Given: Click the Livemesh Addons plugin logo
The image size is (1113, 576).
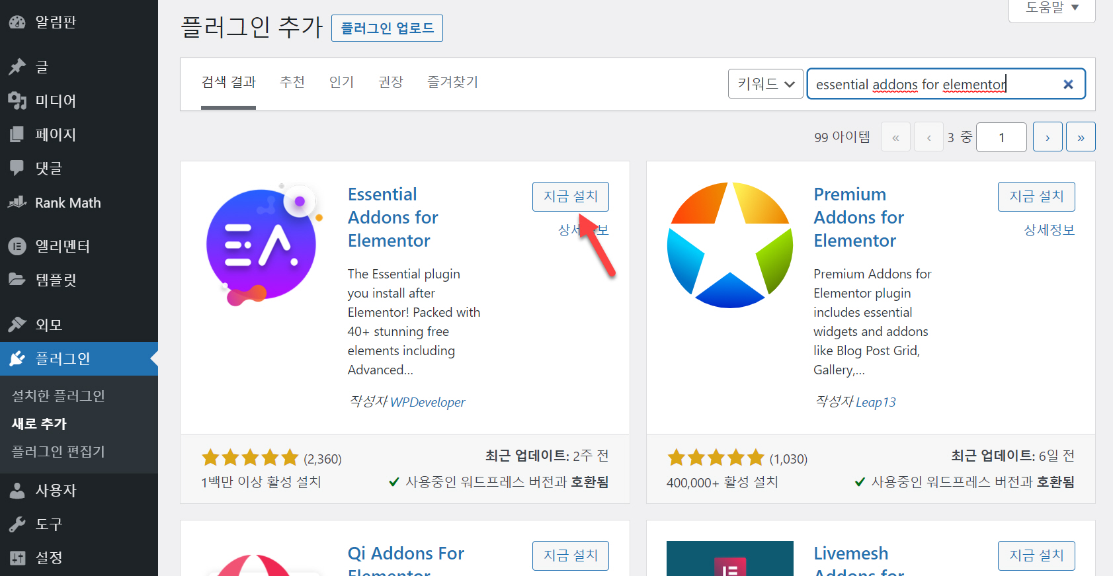Looking at the screenshot, I should click(730, 558).
